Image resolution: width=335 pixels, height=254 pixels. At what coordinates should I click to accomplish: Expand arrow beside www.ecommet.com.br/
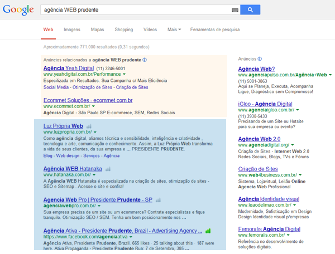(x=93, y=106)
